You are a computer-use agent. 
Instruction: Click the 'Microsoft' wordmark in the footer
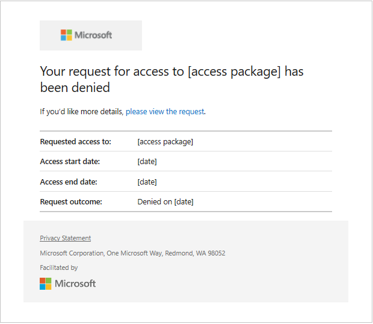75,284
